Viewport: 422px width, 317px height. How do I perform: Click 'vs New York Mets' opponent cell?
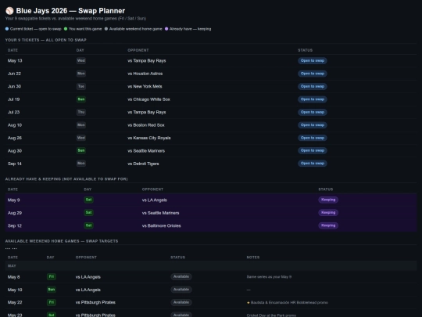(x=145, y=87)
